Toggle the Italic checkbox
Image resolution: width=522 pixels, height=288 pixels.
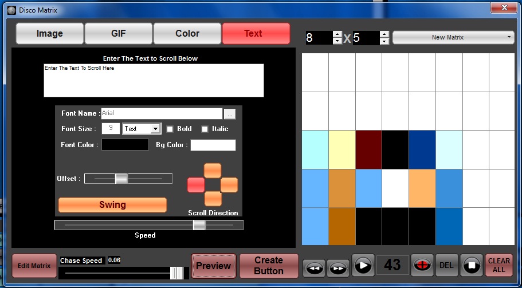205,129
